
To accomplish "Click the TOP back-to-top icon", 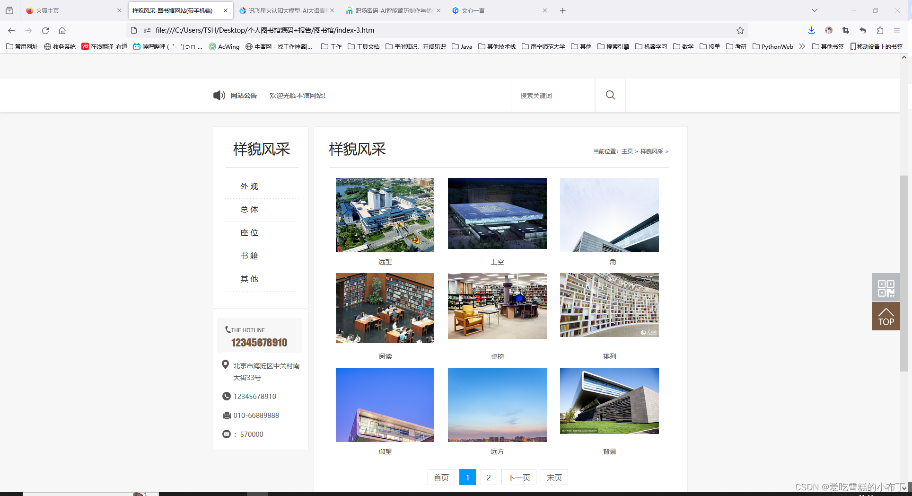I will [x=886, y=316].
